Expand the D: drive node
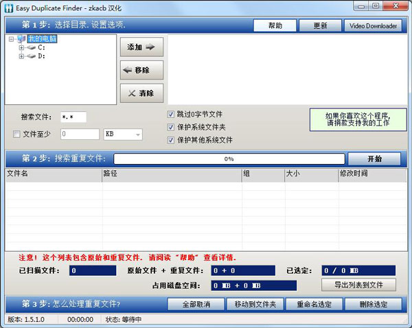 [21, 56]
